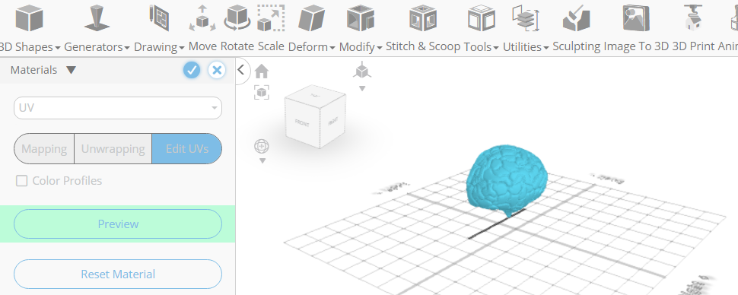Click the fit-to-view frame icon
738x295 pixels.
(262, 92)
